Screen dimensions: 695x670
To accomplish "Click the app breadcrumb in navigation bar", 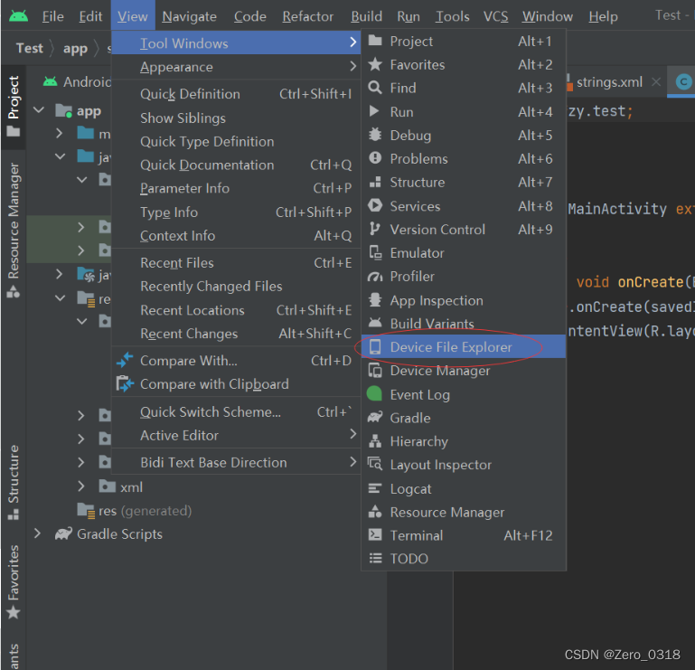I will (75, 48).
